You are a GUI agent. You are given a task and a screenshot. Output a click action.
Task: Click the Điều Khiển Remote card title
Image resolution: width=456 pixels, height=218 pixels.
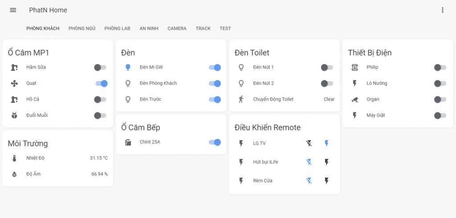pos(268,127)
